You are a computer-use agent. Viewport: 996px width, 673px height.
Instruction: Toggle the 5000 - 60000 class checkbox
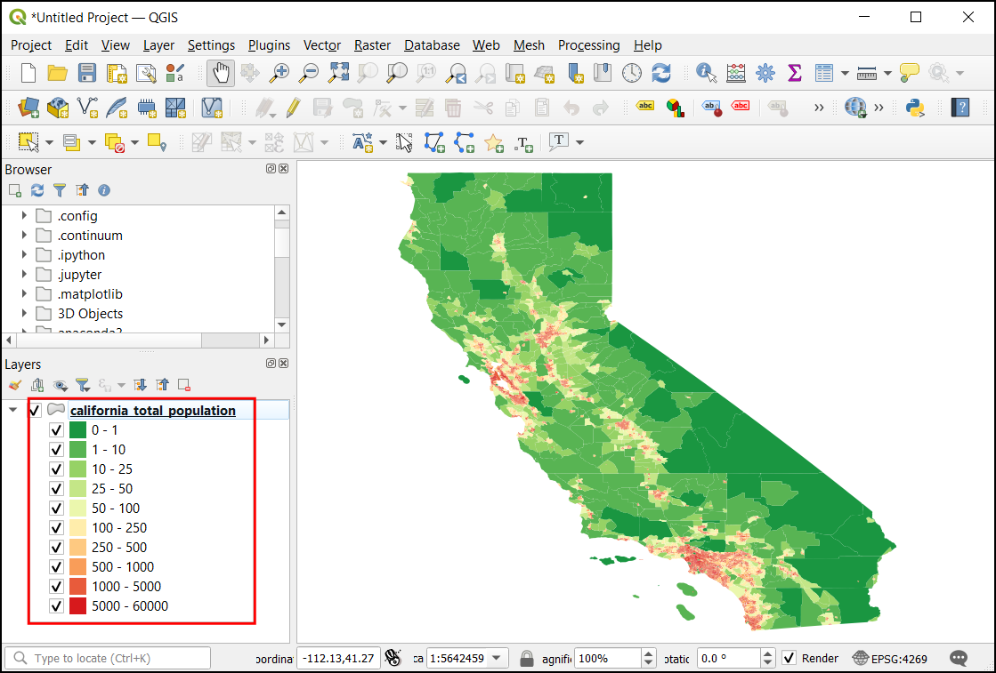(56, 606)
